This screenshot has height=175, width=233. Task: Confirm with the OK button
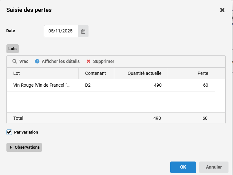(x=183, y=167)
